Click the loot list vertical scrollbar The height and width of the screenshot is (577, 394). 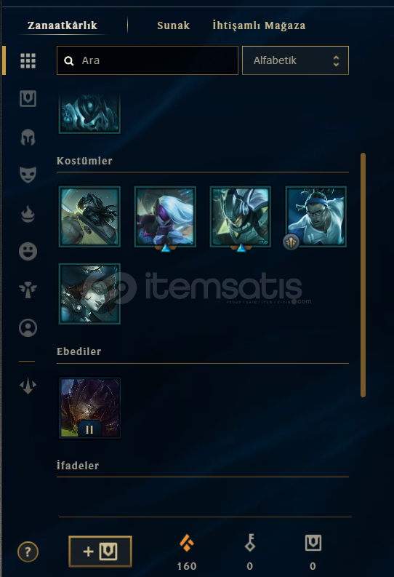pos(363,275)
